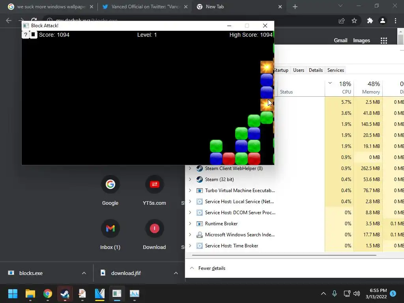Click the Task Manager taskbar icon
The height and width of the screenshot is (303, 404).
point(134,294)
